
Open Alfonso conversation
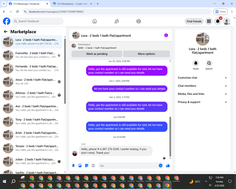(32, 95)
